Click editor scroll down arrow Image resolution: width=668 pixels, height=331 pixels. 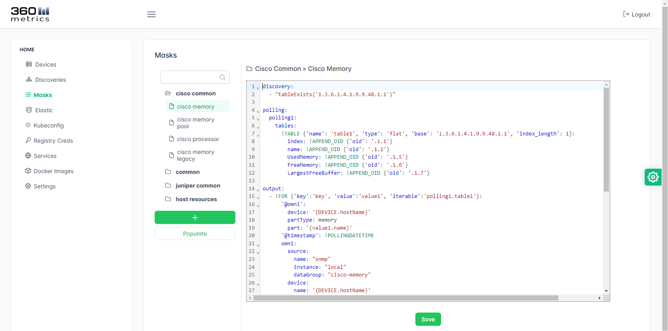pyautogui.click(x=606, y=291)
